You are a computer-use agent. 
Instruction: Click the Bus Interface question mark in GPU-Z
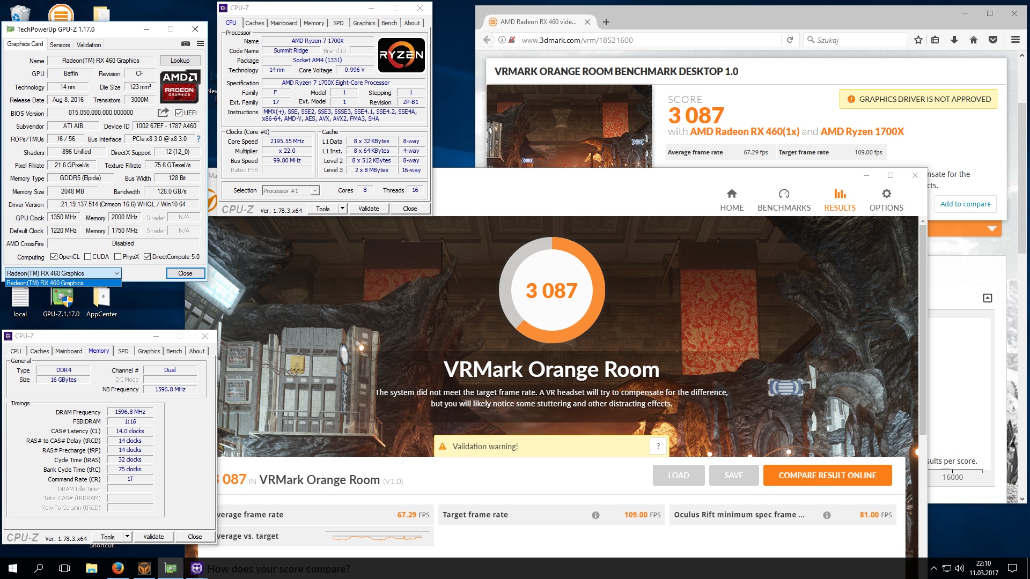click(198, 139)
